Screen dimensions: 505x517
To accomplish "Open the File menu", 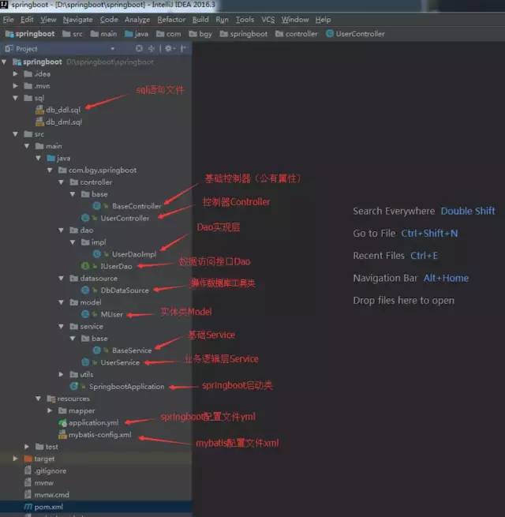I will point(8,20).
